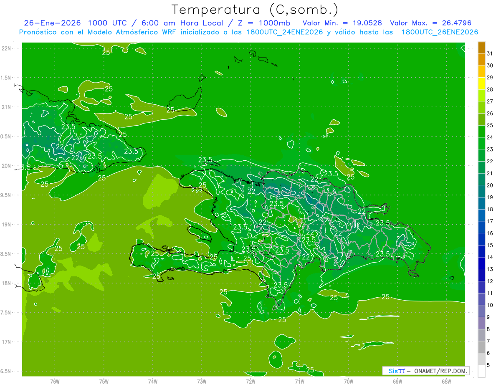Pick the dark orange swatch above 31
This screenshot has width=501, height=387.
pyautogui.click(x=481, y=48)
